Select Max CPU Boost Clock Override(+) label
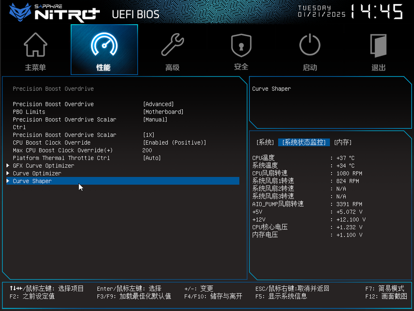 coord(63,150)
